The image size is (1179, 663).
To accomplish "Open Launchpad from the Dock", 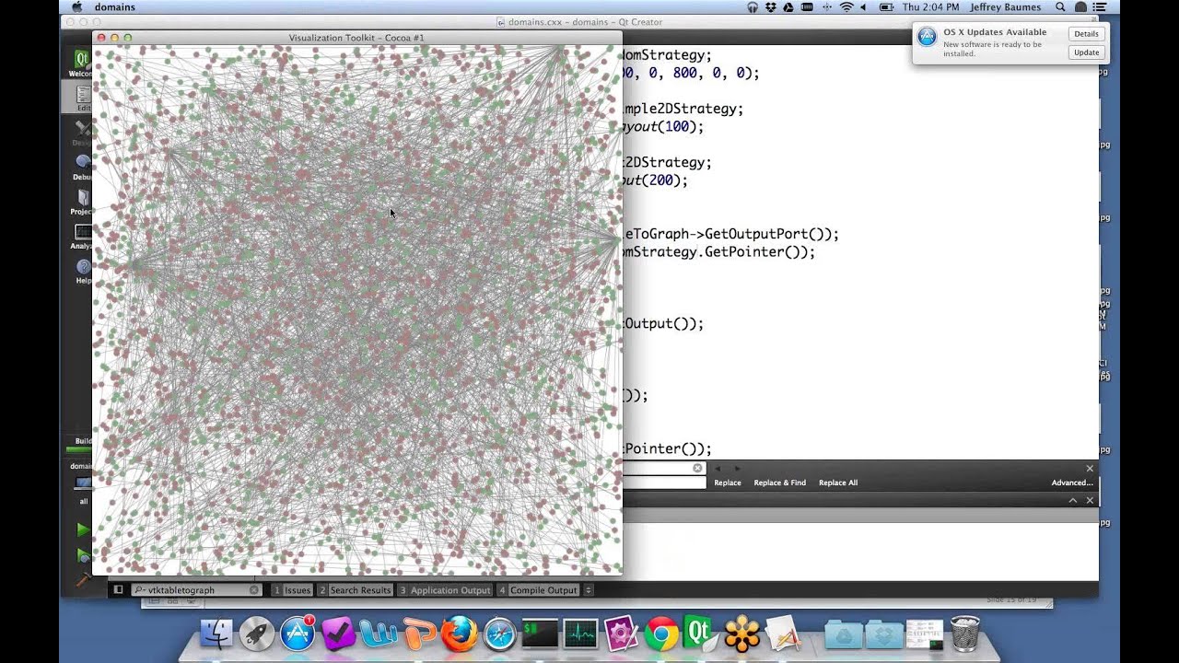I will point(257,634).
